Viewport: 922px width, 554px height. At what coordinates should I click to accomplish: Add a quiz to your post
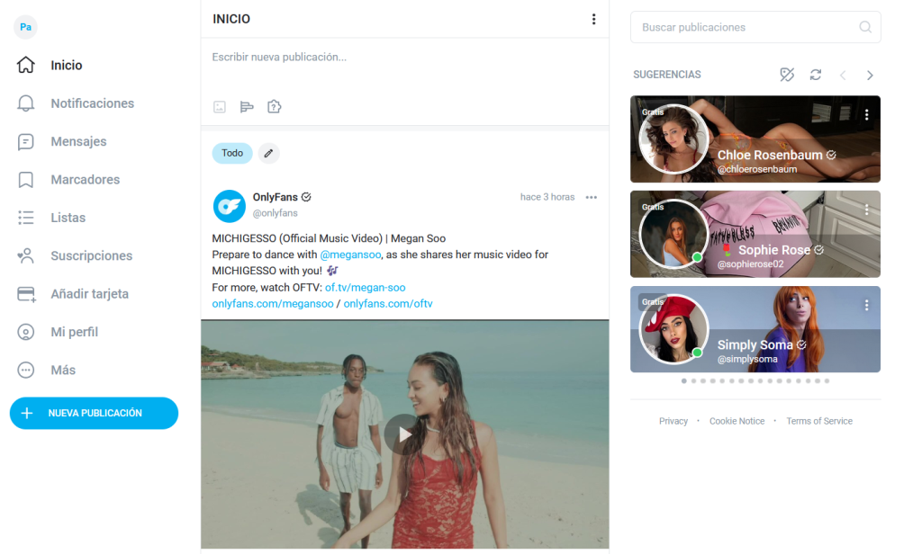pos(273,106)
